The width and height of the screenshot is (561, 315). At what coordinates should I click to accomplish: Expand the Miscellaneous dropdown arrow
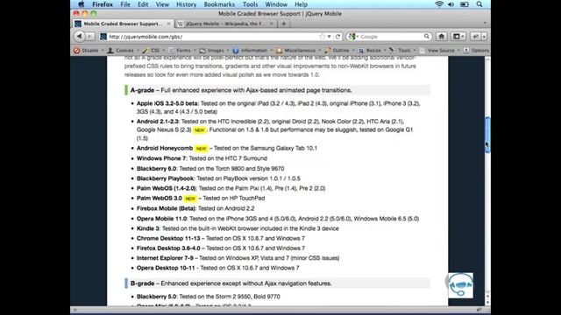pyautogui.click(x=319, y=51)
